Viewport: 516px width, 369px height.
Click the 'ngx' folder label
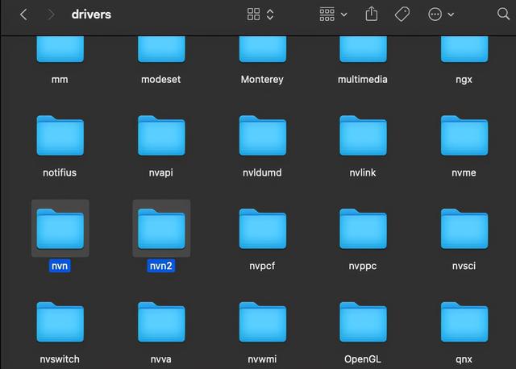click(464, 80)
